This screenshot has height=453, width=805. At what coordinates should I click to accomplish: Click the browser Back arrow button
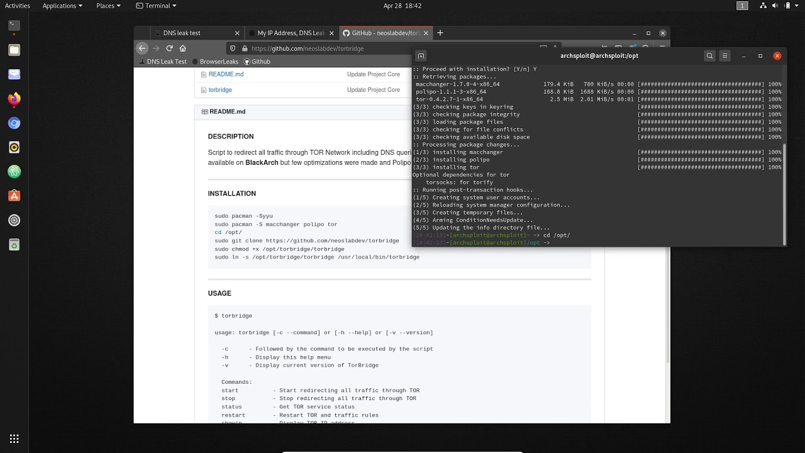(142, 48)
